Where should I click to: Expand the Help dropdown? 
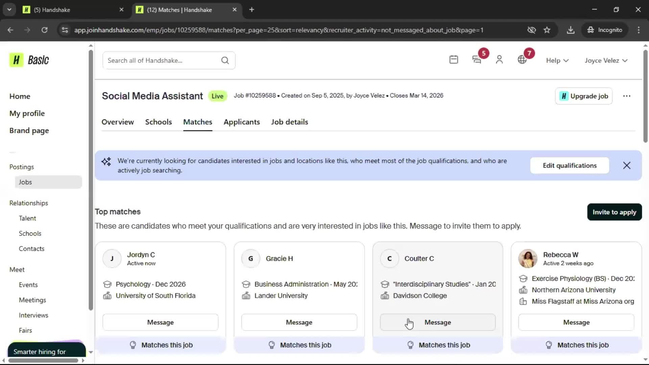tap(557, 60)
